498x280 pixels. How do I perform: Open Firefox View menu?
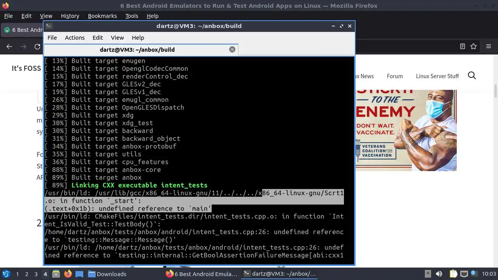point(46,16)
